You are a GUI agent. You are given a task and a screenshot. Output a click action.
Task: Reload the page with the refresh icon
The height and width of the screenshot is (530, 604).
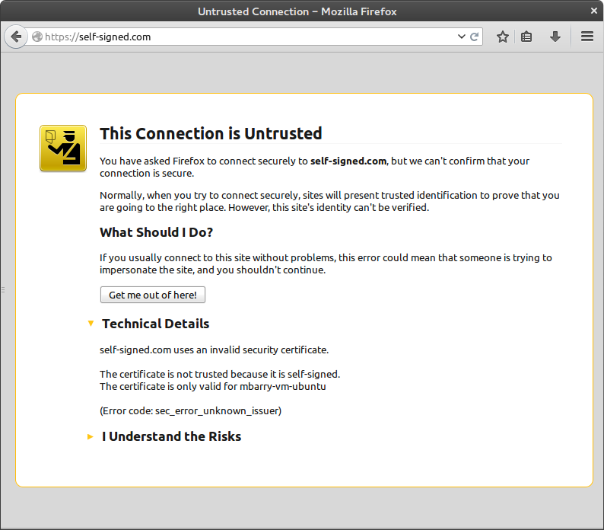[x=474, y=37]
